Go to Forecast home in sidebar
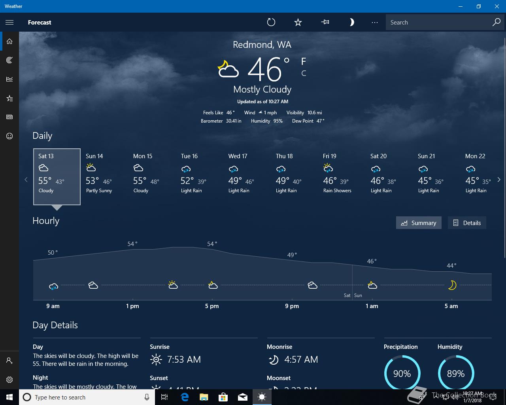The image size is (506, 405). [x=9, y=41]
